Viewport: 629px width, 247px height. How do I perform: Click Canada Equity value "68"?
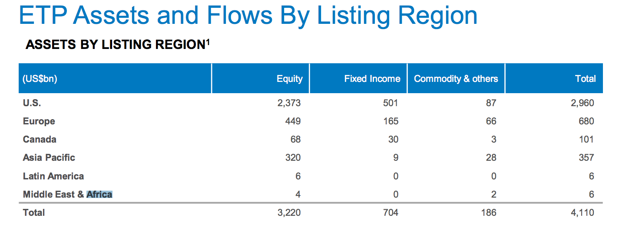point(295,140)
